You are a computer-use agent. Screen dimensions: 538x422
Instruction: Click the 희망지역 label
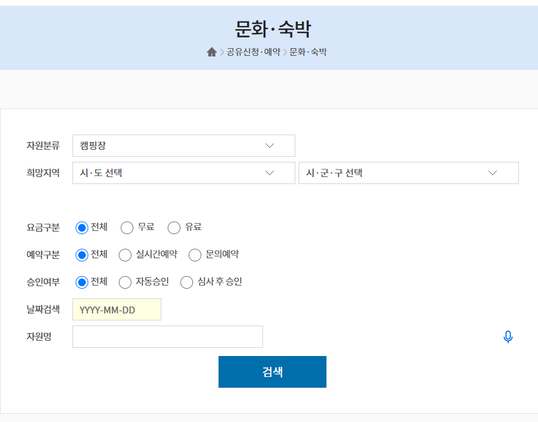click(x=43, y=173)
